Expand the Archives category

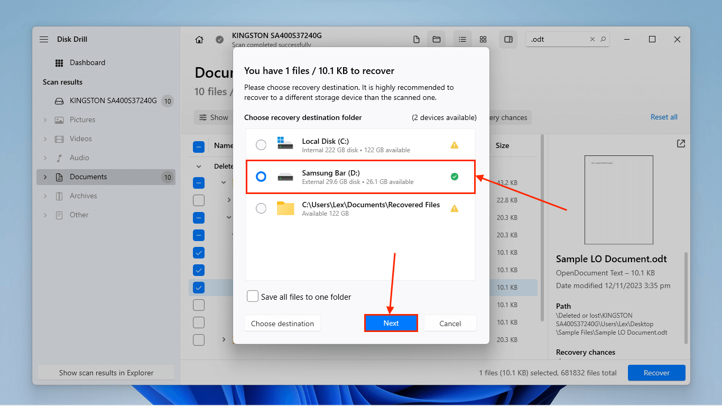[x=45, y=196]
